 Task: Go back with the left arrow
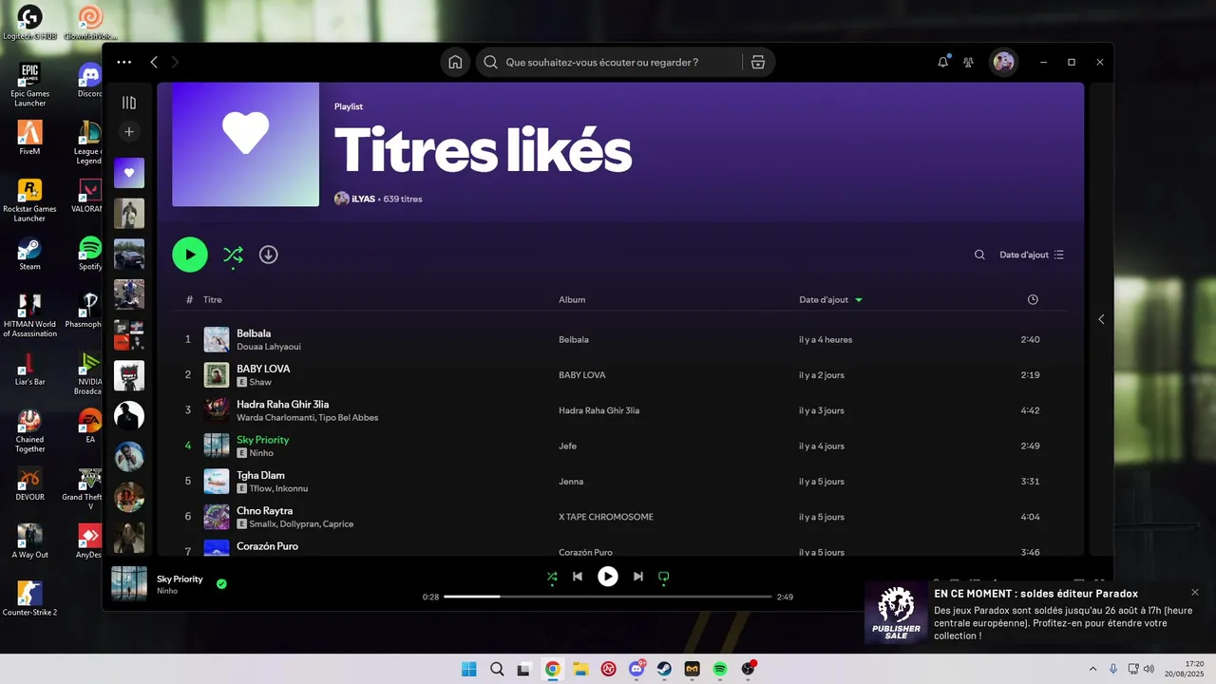point(154,62)
